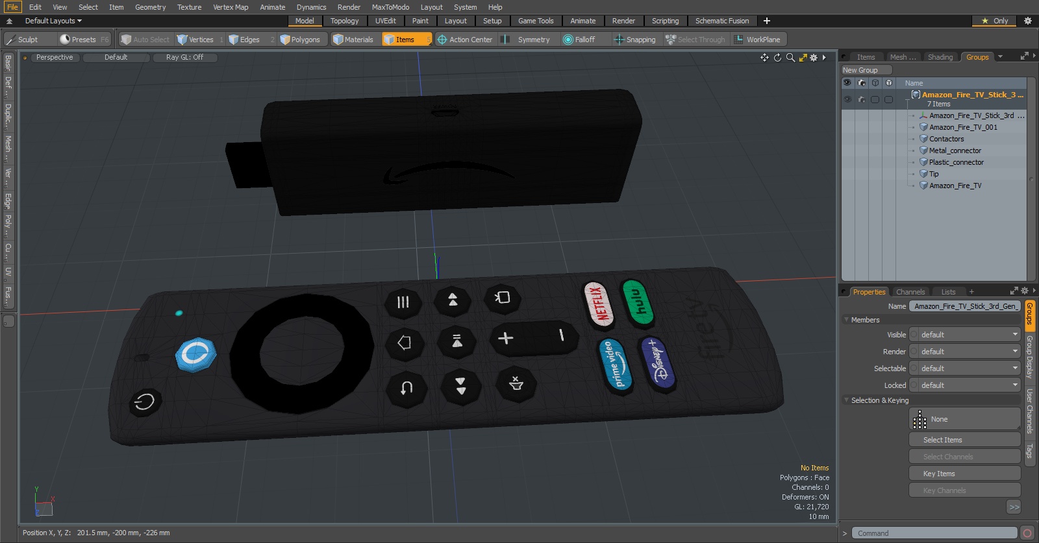Screen dimensions: 1039x543
Task: Collapse the Selection & Keying section
Action: (846, 400)
